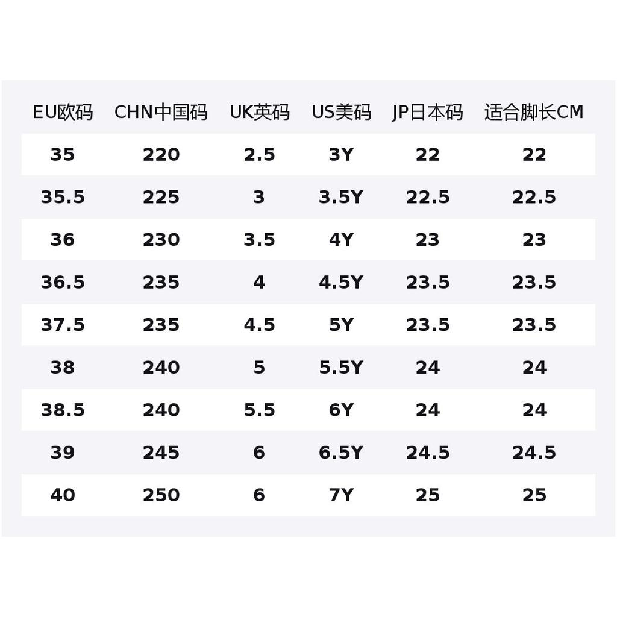Click the US size 4.5Y cell

(x=341, y=282)
